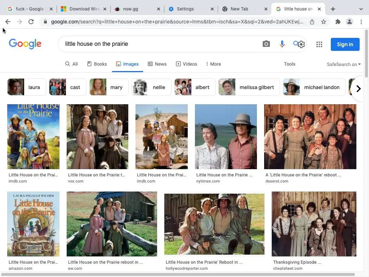Viewport: 369px width, 277px height.
Task: Click the search magnifier button
Action: [x=296, y=43]
